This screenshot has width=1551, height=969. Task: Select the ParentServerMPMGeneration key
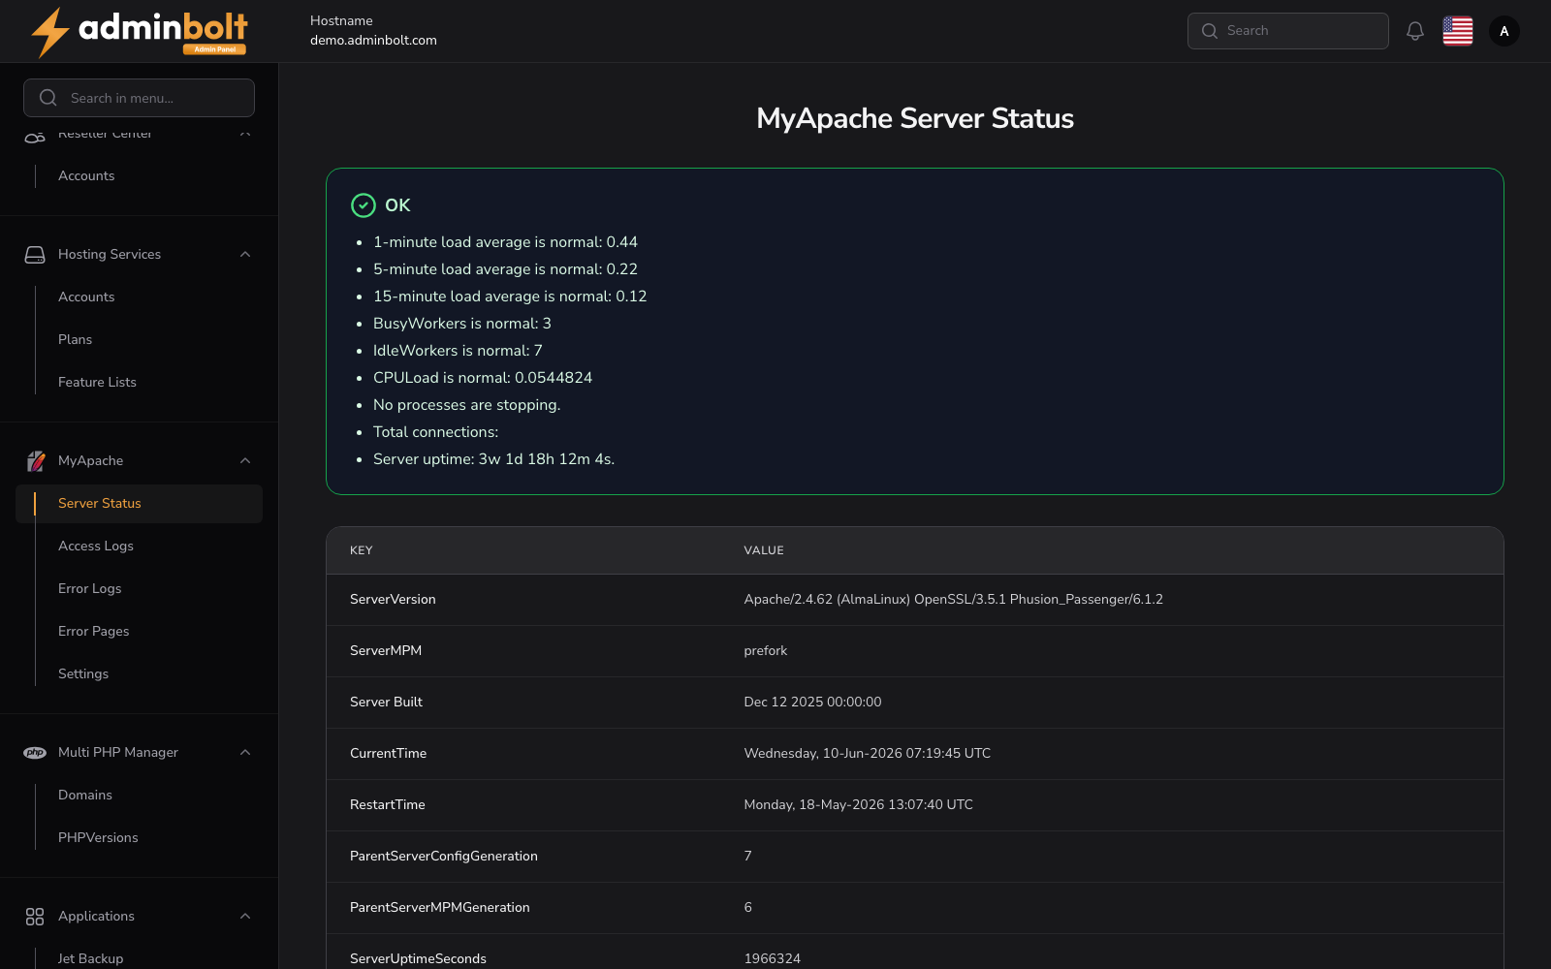point(440,908)
